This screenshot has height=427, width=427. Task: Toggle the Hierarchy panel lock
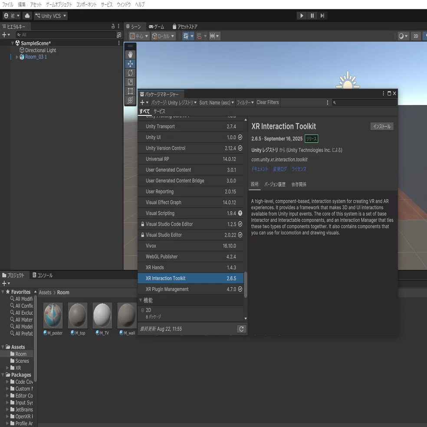(x=113, y=26)
